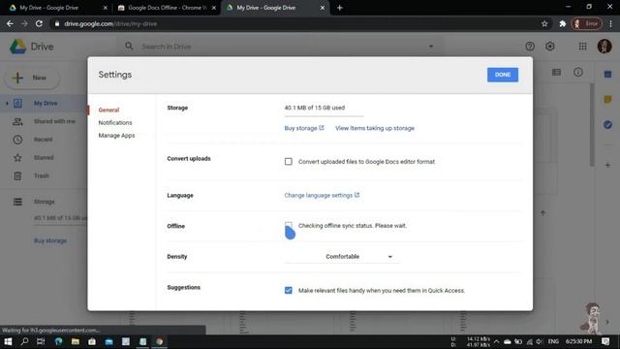Viewport: 620px width, 349px height.
Task: Open the Google account avatar
Action: (x=604, y=47)
